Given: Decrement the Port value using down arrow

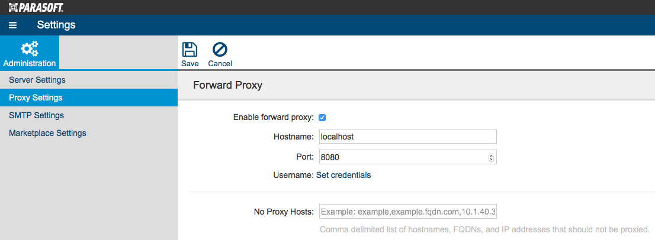Looking at the screenshot, I should point(491,160).
